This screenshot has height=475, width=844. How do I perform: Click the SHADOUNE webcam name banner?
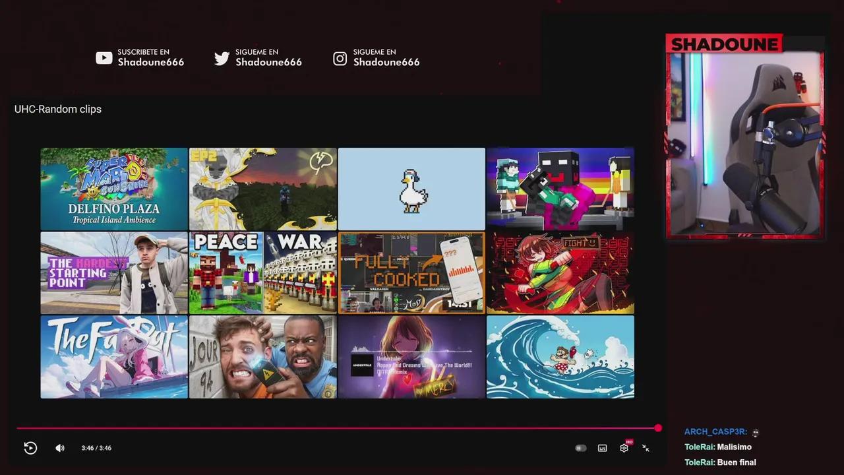point(724,44)
